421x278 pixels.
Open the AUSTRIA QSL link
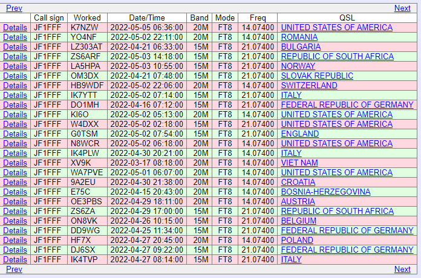pyautogui.click(x=298, y=201)
